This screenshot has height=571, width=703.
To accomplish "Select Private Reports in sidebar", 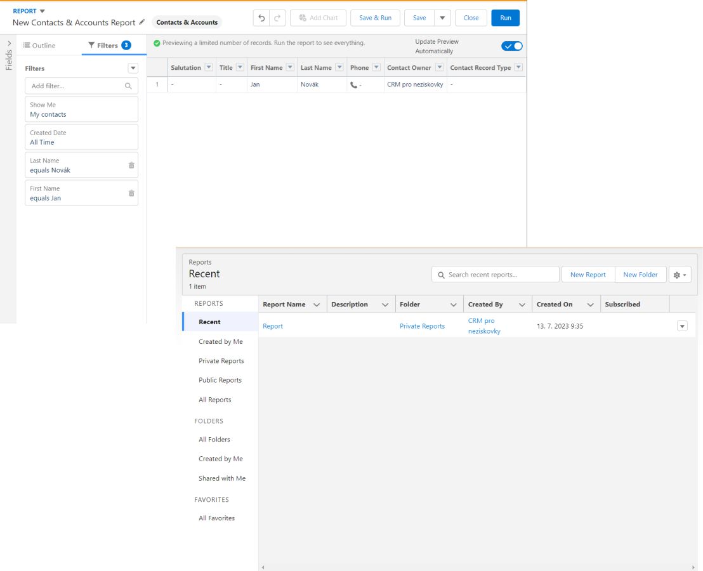I will pyautogui.click(x=221, y=361).
